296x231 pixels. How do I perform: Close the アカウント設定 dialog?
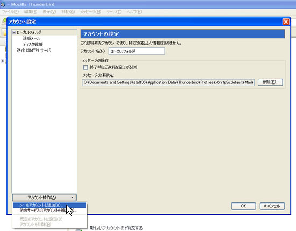pyautogui.click(x=286, y=22)
